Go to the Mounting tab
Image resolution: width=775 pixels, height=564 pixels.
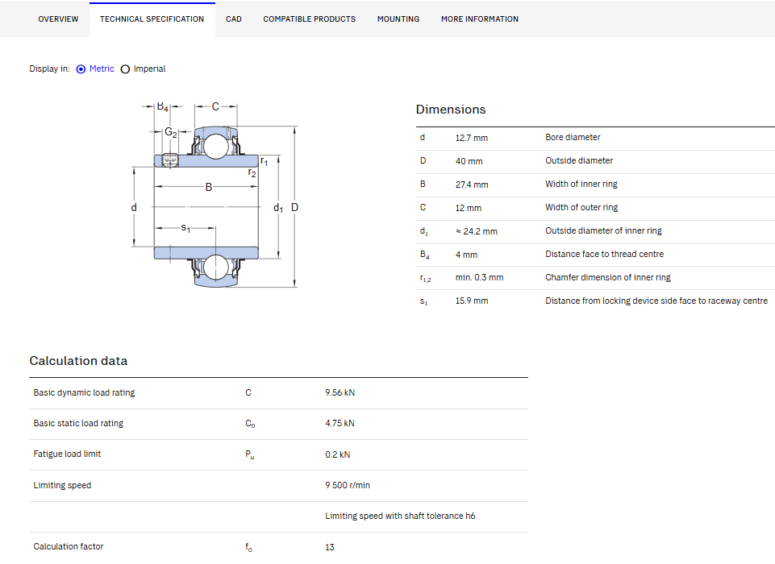(398, 19)
